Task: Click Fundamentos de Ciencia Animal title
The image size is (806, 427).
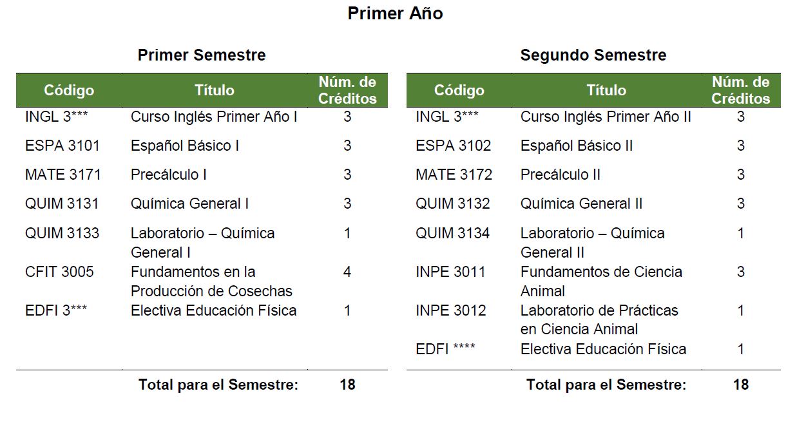Action: pos(601,281)
